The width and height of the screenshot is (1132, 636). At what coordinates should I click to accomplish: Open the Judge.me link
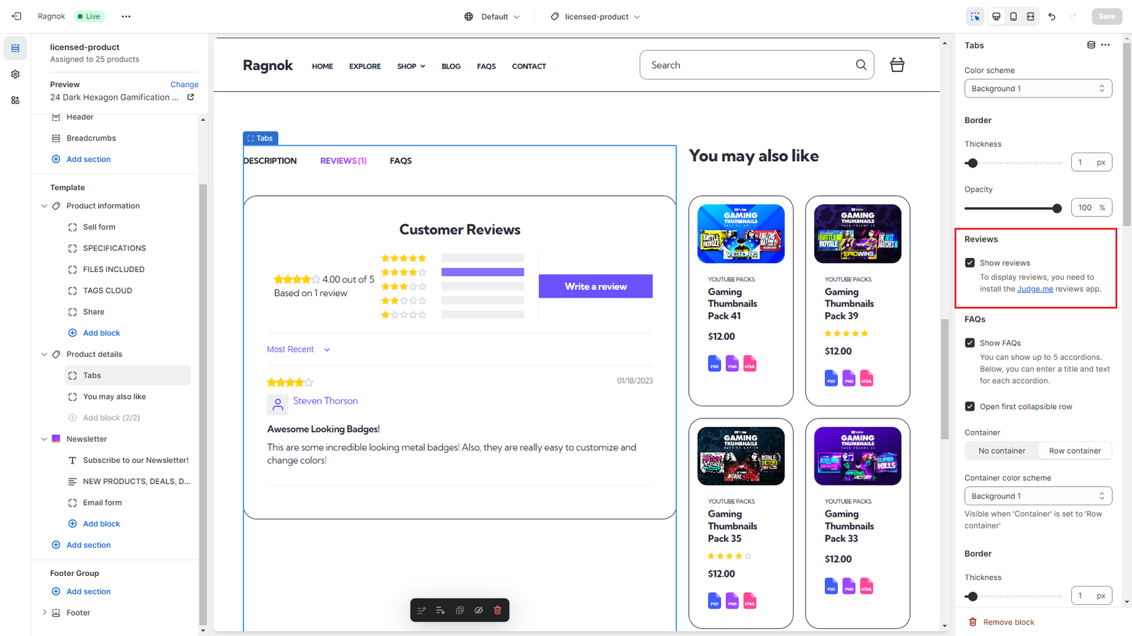pyautogui.click(x=1035, y=289)
